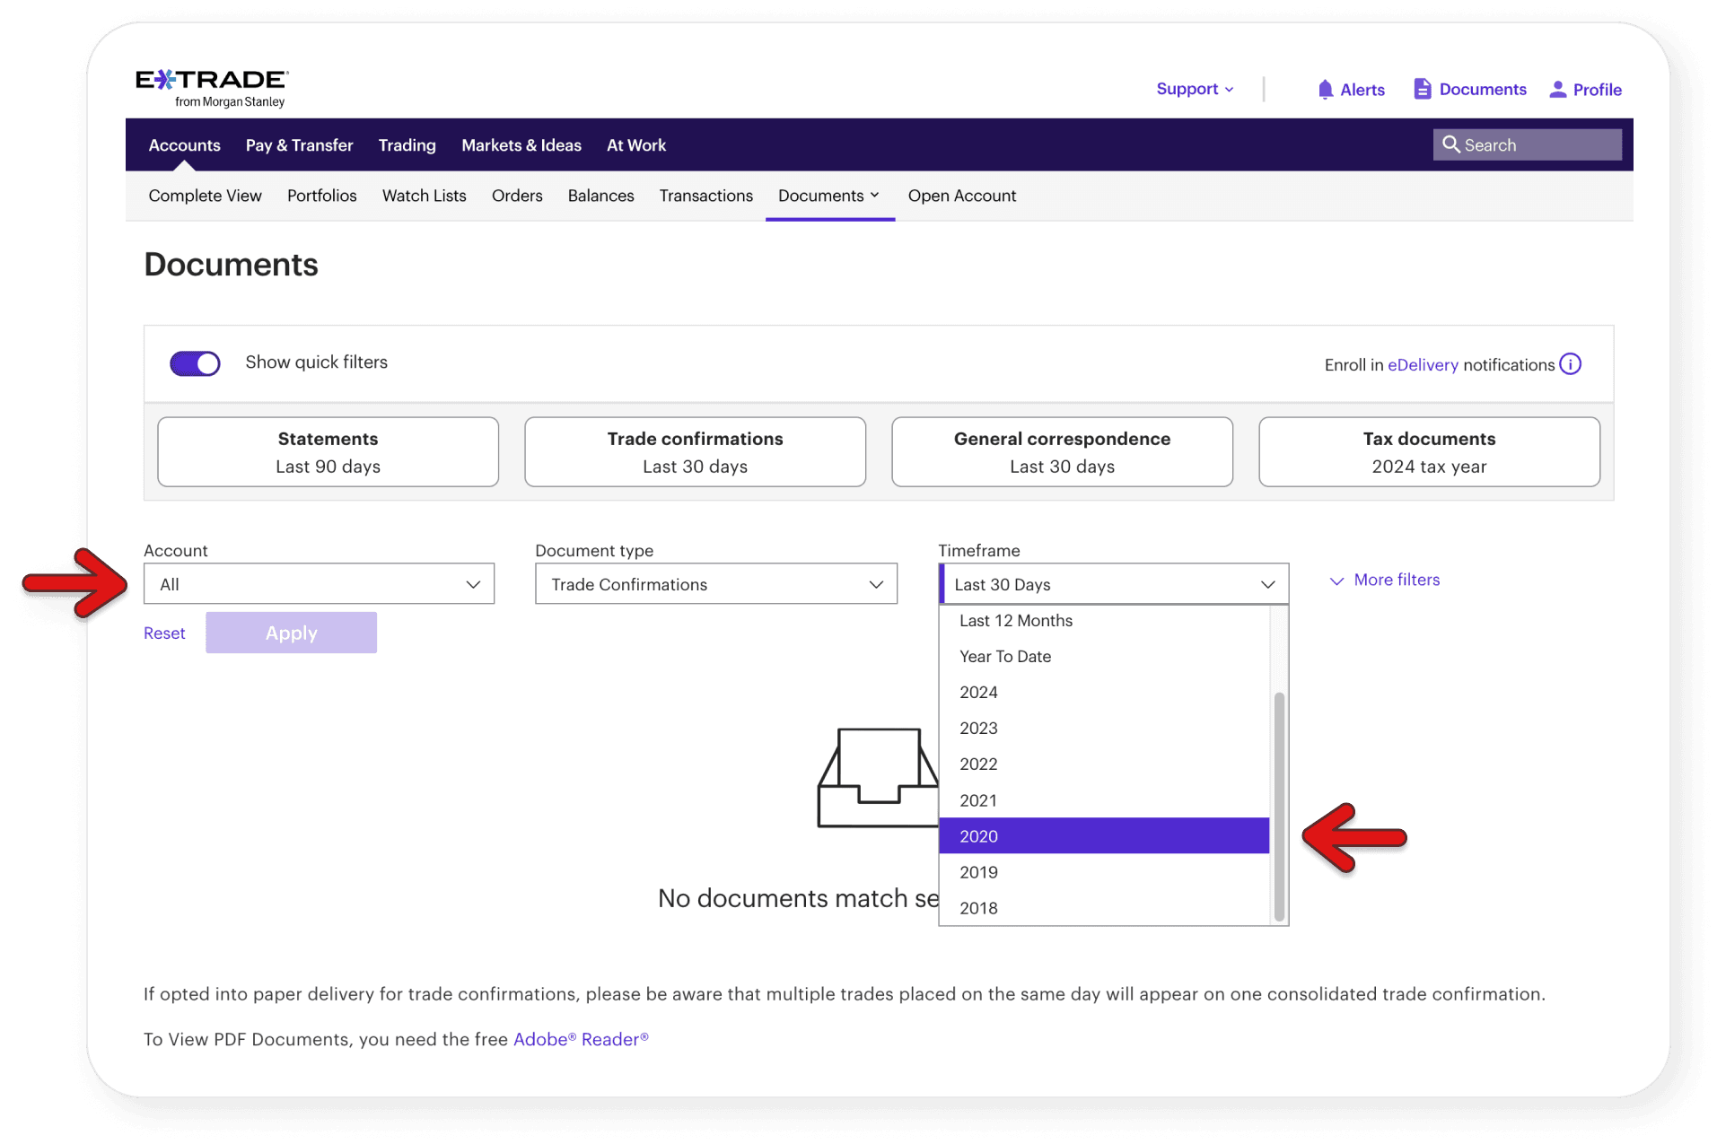Go to Balances tab
This screenshot has height=1144, width=1717.
coord(600,196)
